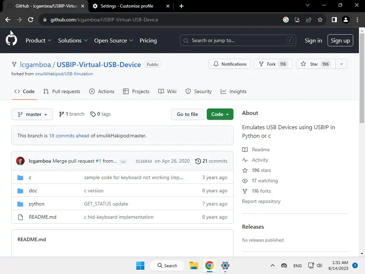365x274 pixels.
Task: Open the Chrome profile avatar icon
Action: coord(346,20)
